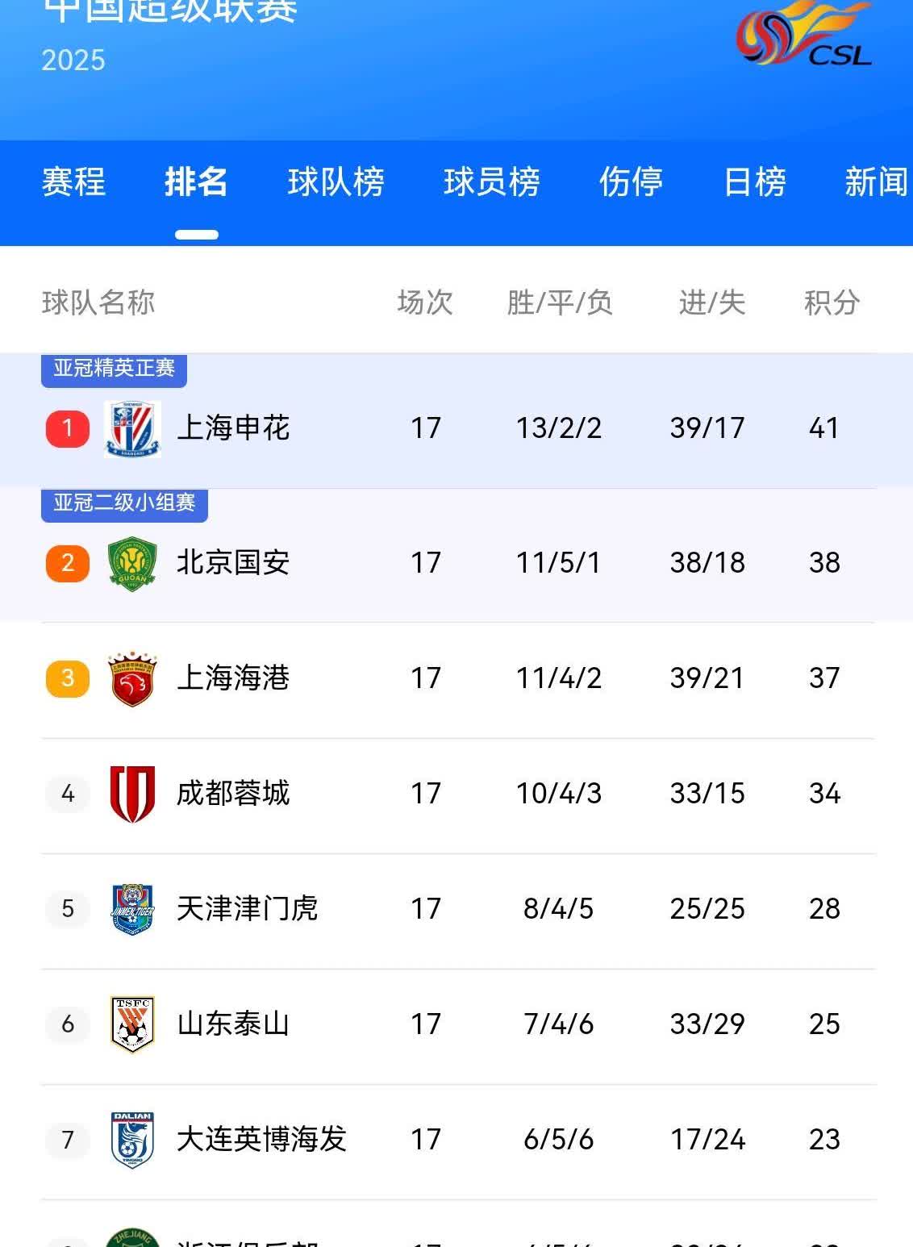
Task: Select the Shanghai Port team logo
Action: pos(132,678)
